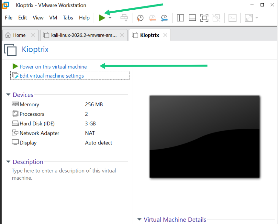
Task: Click the NAT network value
Action: point(90,133)
